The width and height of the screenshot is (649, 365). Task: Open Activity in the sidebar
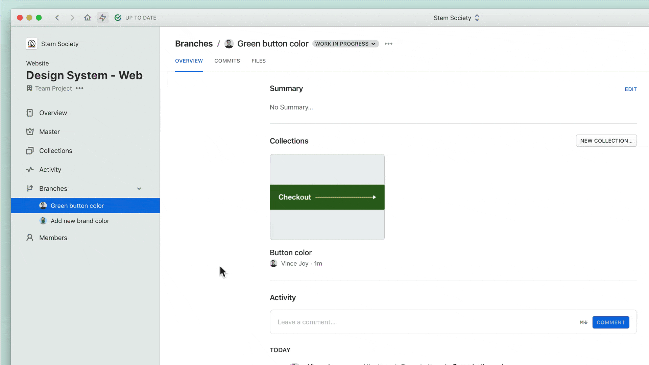point(50,170)
